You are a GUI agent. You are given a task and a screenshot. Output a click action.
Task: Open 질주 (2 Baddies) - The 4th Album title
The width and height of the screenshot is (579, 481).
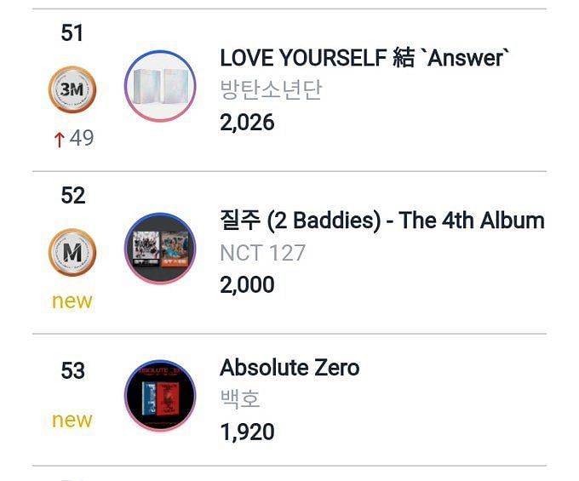[382, 220]
